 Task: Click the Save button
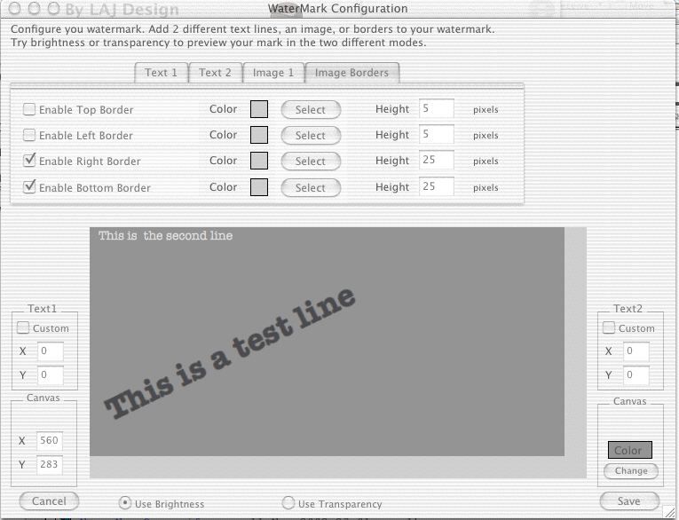point(629,501)
